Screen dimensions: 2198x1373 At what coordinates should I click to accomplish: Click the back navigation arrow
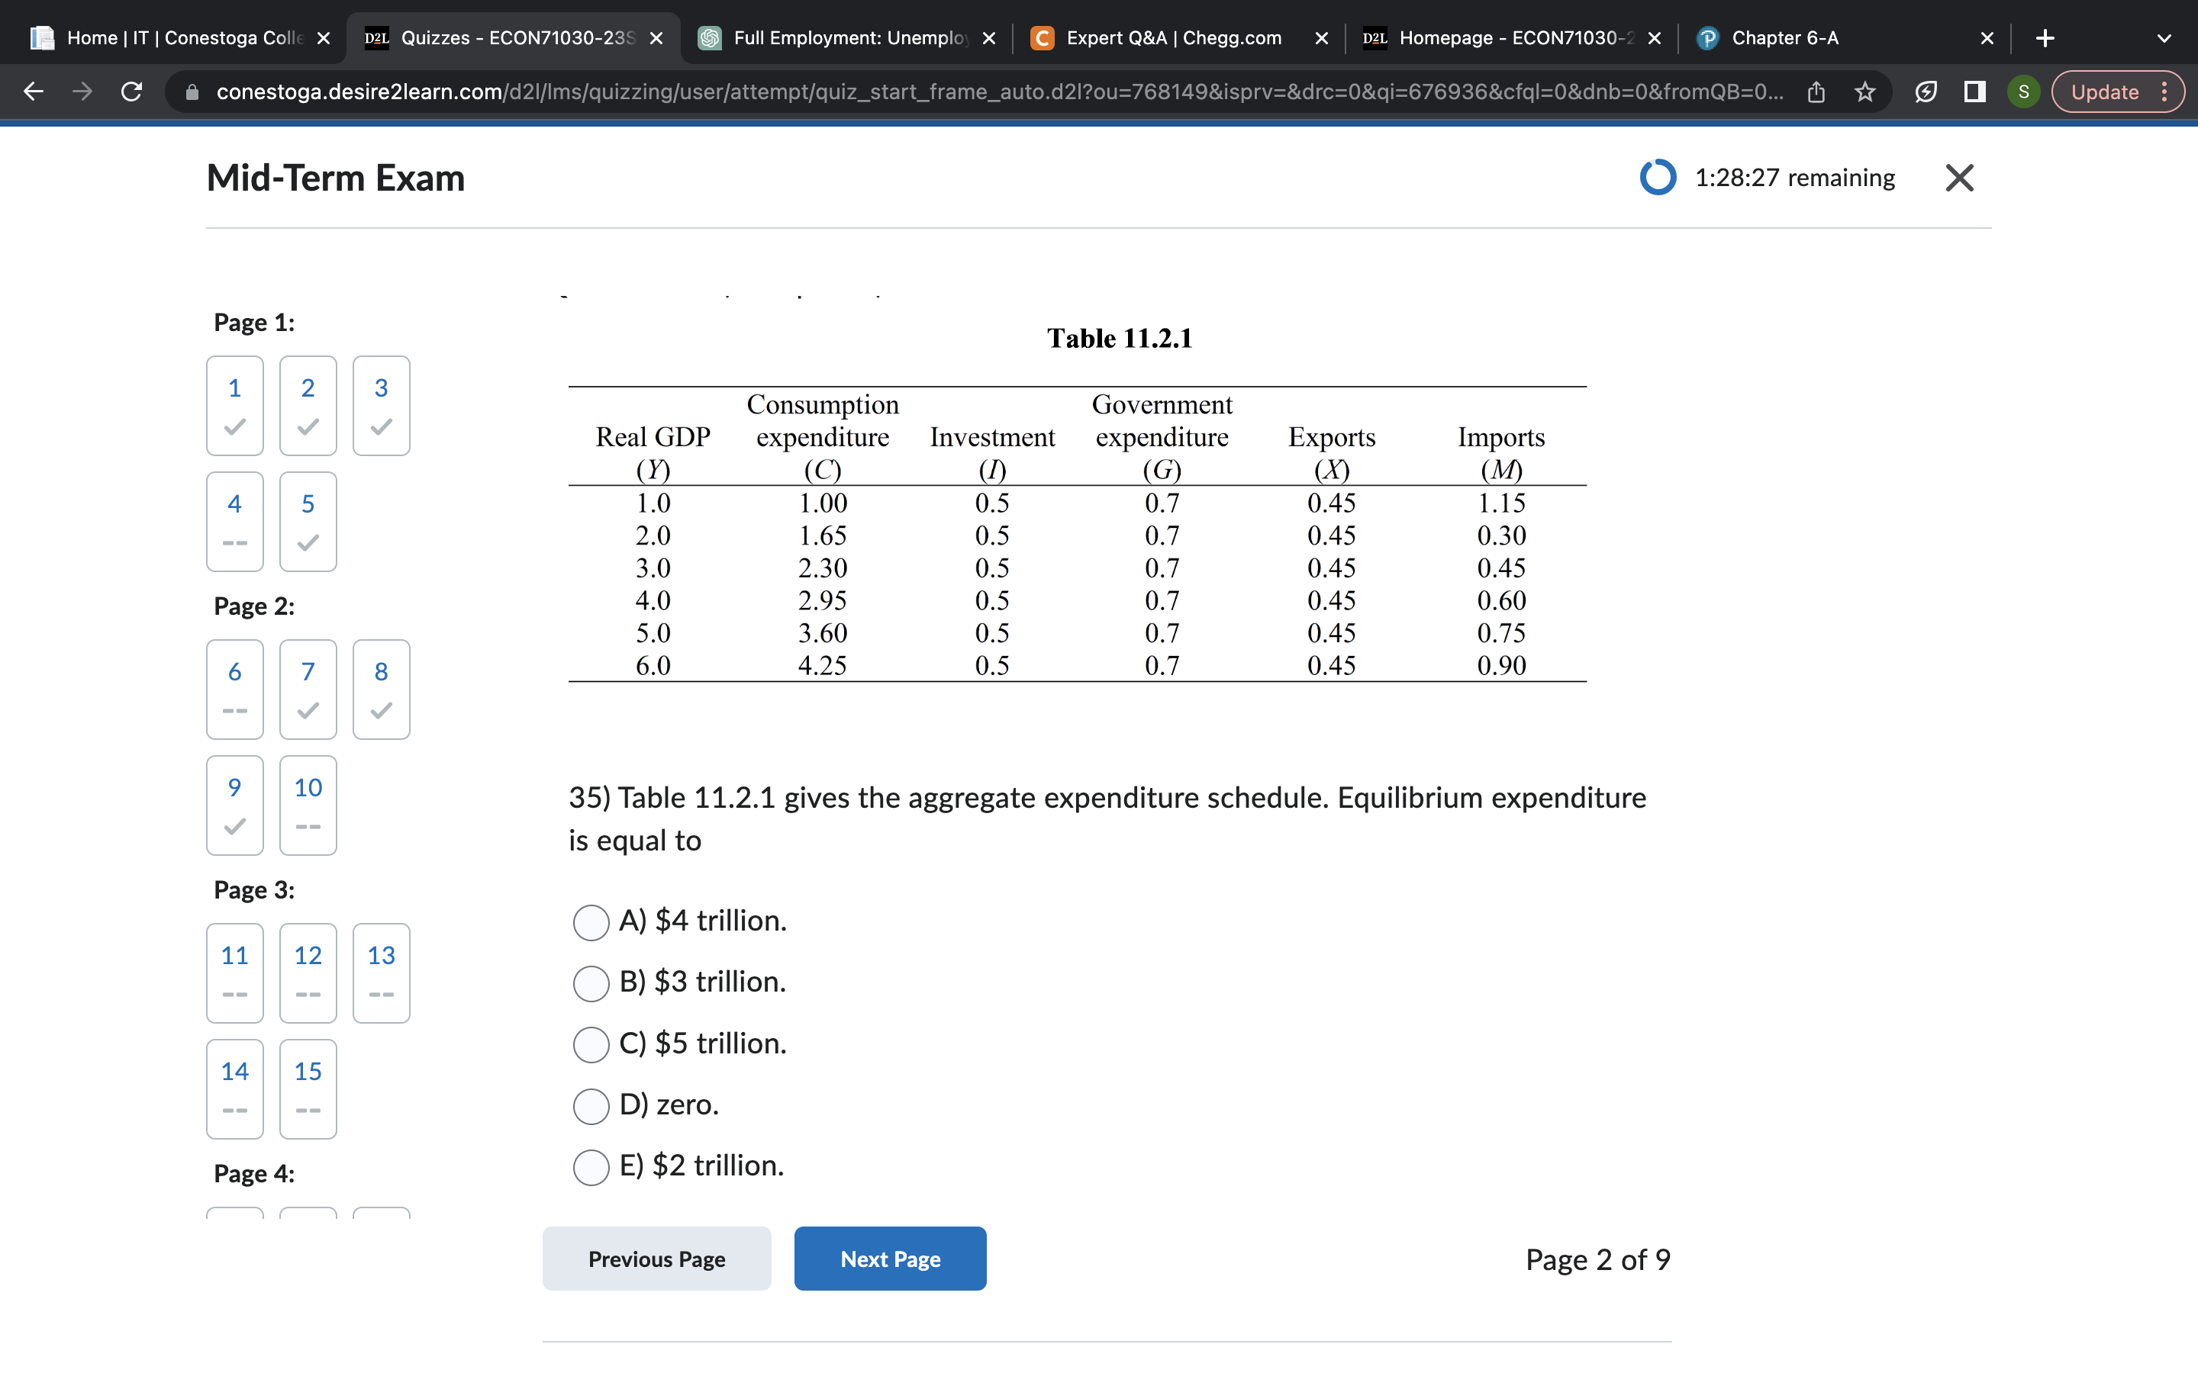pyautogui.click(x=33, y=91)
